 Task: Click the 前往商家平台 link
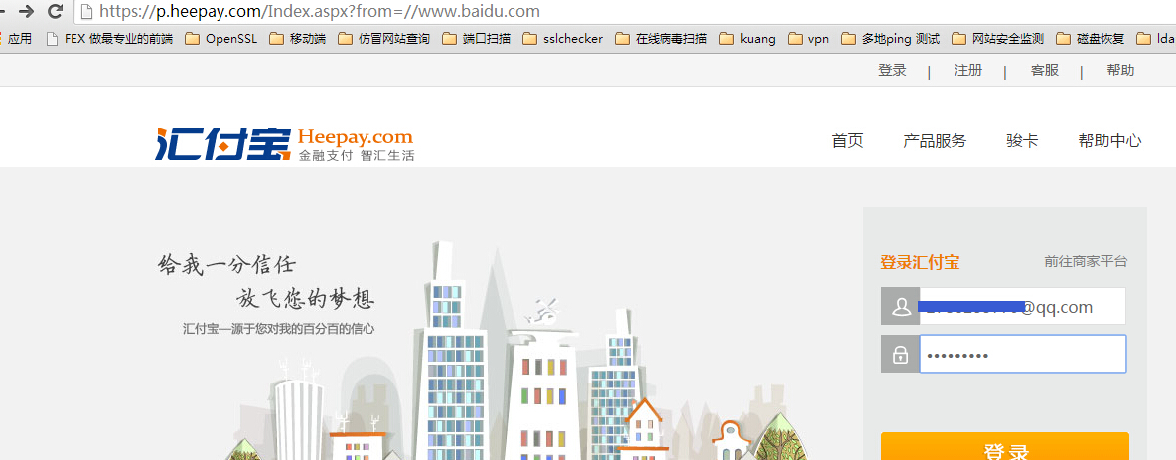[1086, 262]
